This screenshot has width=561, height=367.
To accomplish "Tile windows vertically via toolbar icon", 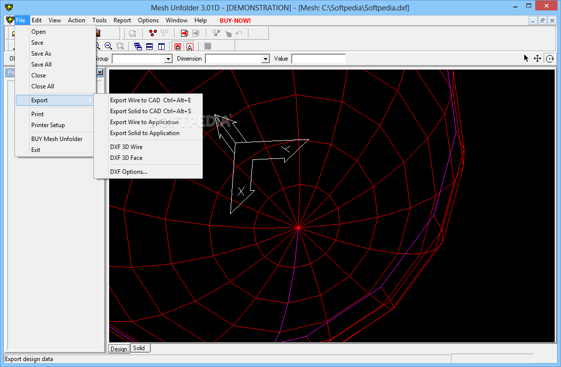I will (x=161, y=46).
